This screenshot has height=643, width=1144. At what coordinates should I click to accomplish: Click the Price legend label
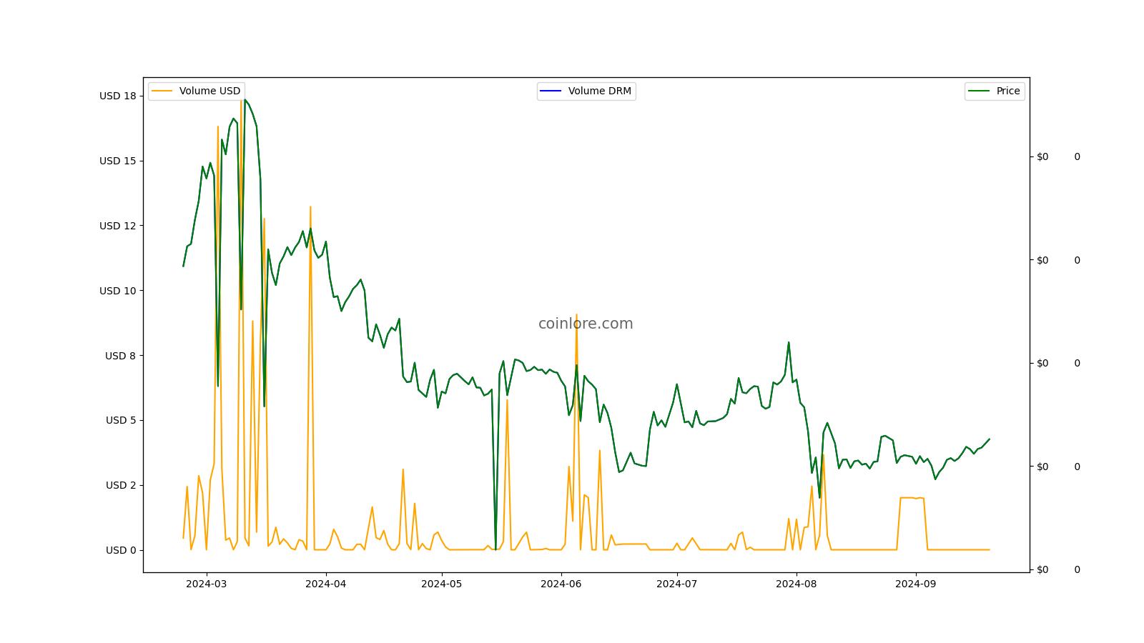[1008, 91]
